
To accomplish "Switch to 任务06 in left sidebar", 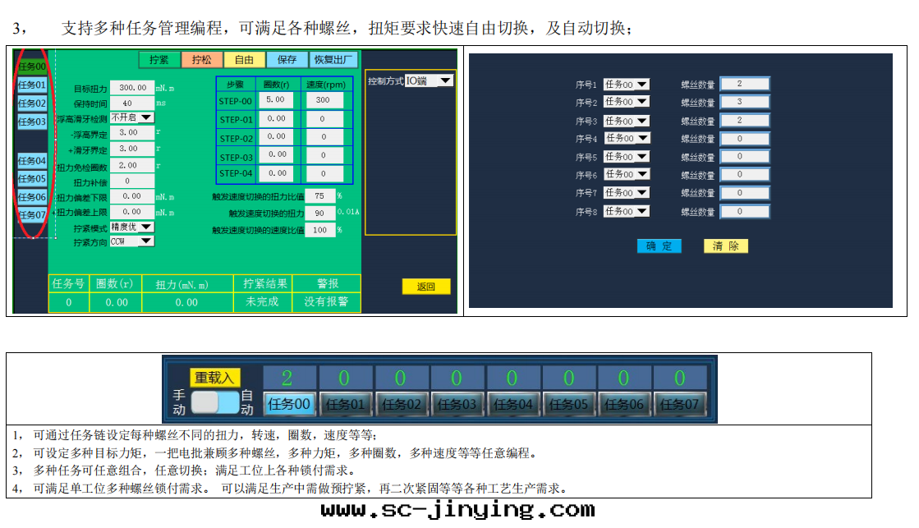I will 32,197.
